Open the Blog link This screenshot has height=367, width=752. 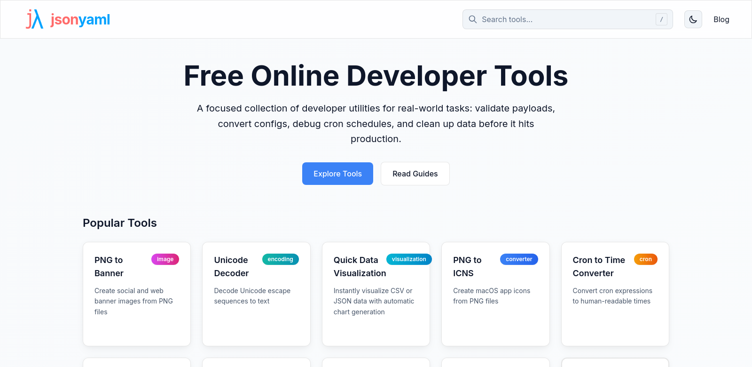(x=721, y=19)
